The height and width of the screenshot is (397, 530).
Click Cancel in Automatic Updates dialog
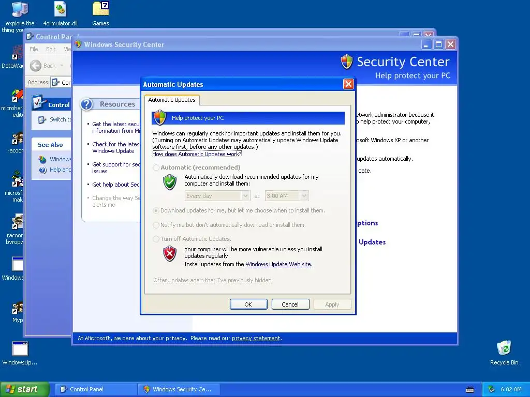tap(290, 304)
